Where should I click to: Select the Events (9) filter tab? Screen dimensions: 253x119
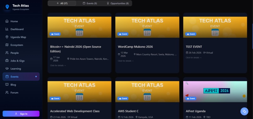click(x=90, y=3)
